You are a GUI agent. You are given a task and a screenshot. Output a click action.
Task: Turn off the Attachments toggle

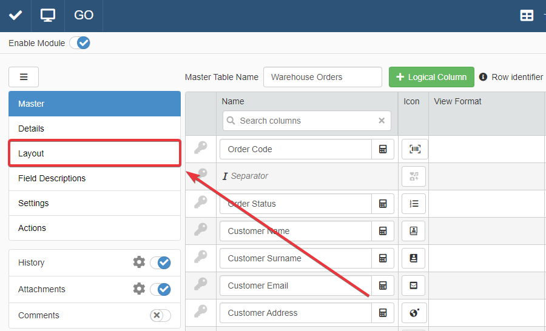click(x=161, y=289)
